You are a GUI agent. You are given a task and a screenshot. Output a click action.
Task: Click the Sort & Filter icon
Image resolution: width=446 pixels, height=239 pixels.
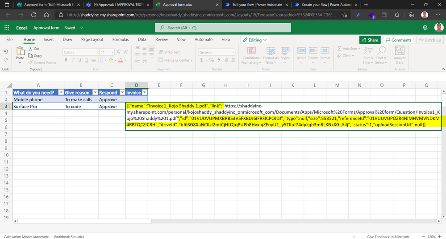[x=368, y=50]
